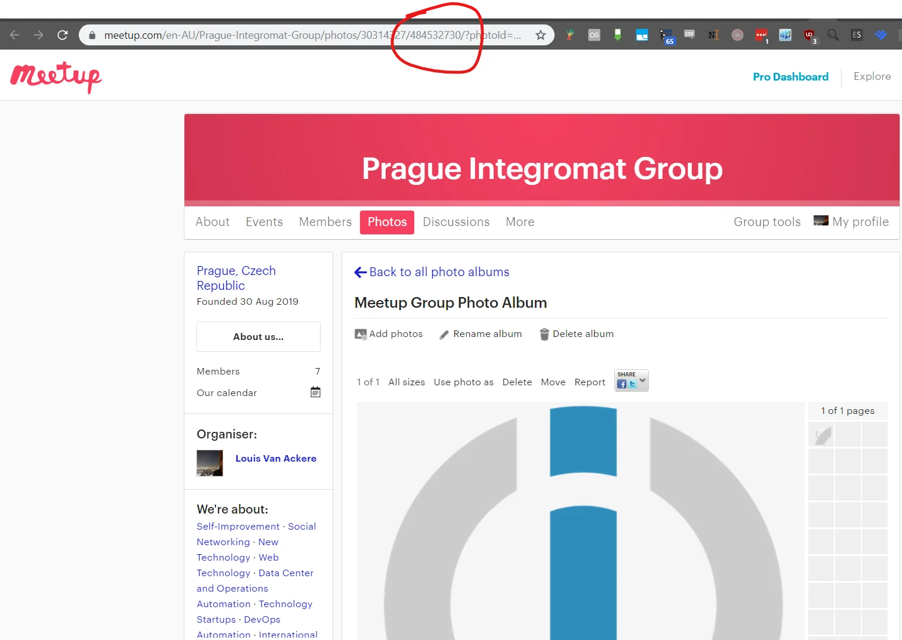This screenshot has width=902, height=640.
Task: Open the magnifier extension icon
Action: click(833, 35)
